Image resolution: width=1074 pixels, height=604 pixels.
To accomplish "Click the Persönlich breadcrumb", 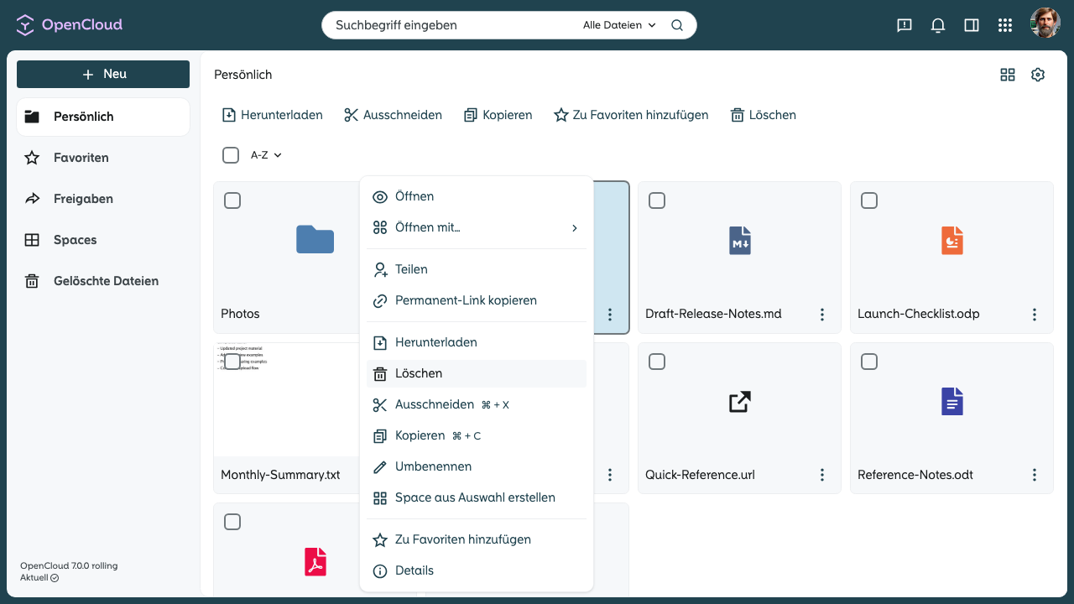I will [x=243, y=75].
